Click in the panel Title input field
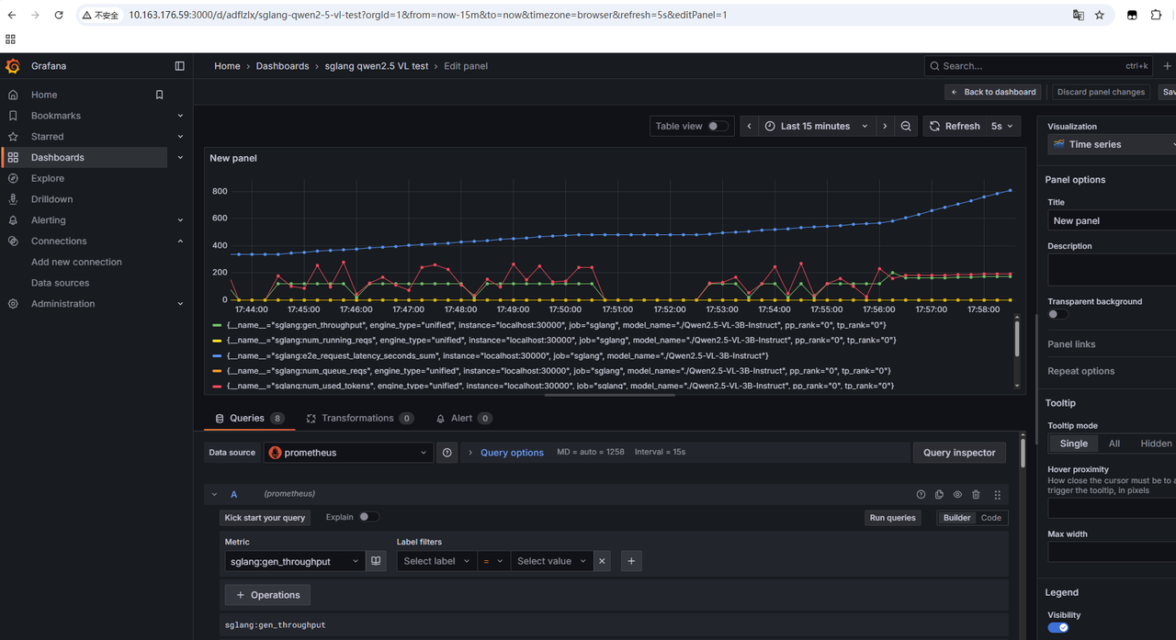The image size is (1176, 640). click(1112, 220)
